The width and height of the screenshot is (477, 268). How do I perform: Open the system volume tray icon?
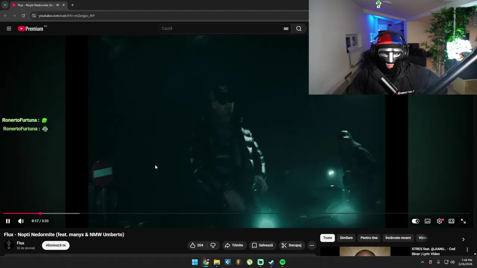452,262
